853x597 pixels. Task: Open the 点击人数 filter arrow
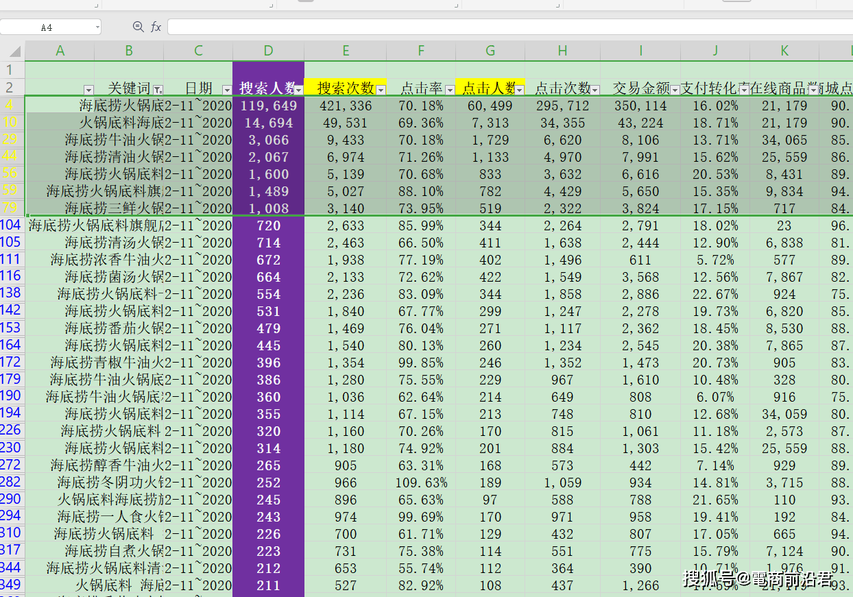pos(519,90)
